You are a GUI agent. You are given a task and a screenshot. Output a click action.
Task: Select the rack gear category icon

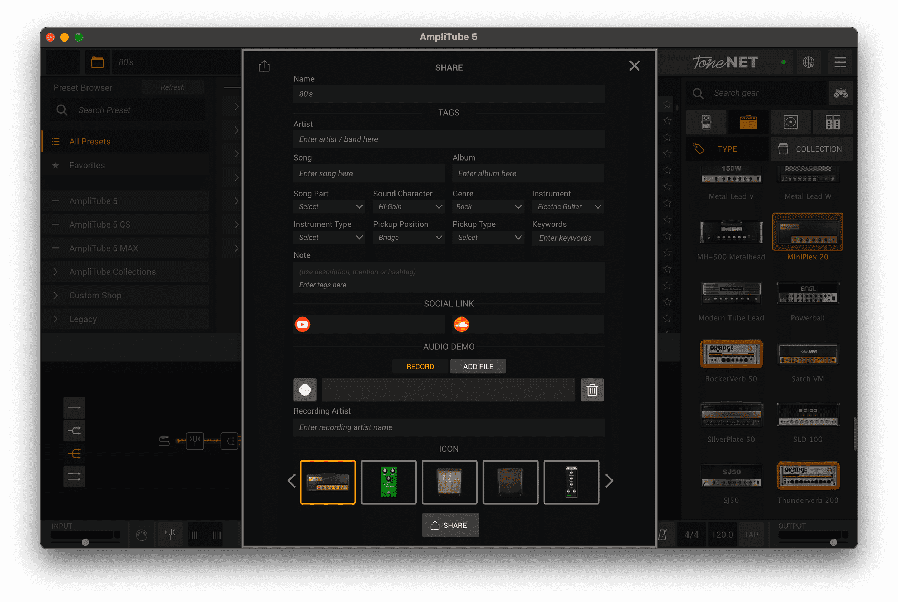[x=832, y=122]
